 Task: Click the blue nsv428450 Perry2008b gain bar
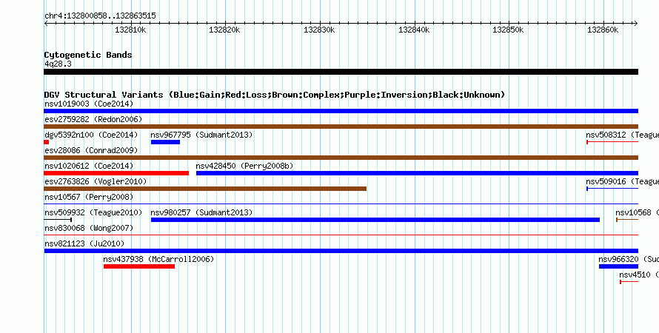(x=418, y=173)
